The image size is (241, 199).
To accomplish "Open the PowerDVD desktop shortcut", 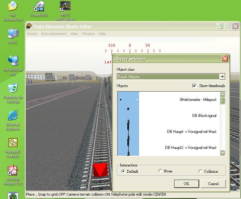I will (x=39, y=7).
